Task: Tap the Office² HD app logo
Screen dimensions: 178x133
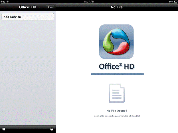Action: (x=116, y=41)
